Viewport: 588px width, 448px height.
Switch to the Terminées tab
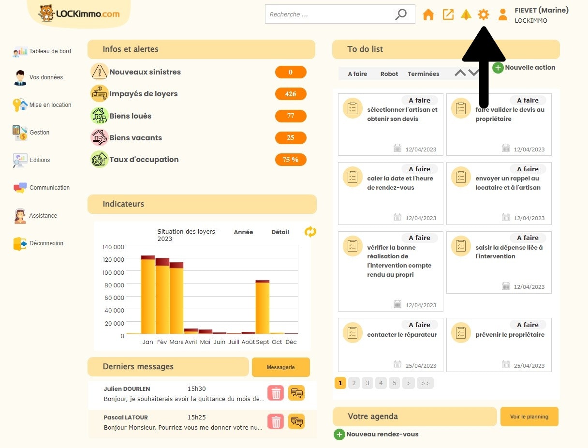tap(423, 74)
